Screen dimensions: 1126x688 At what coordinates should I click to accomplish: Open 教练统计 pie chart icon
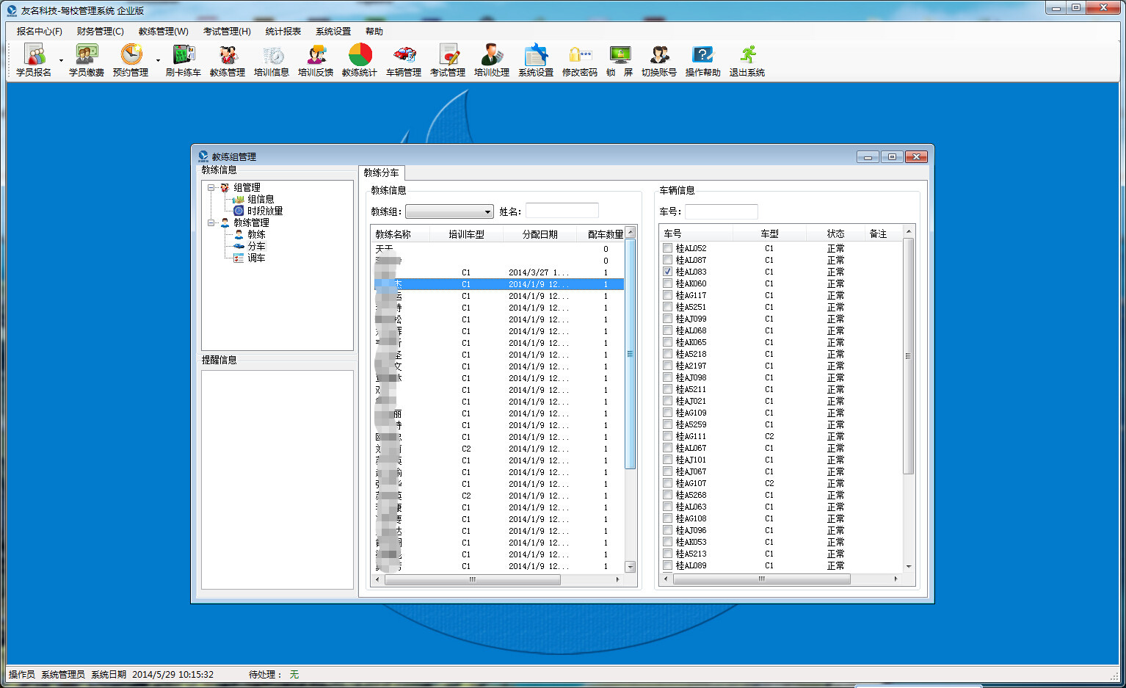360,60
